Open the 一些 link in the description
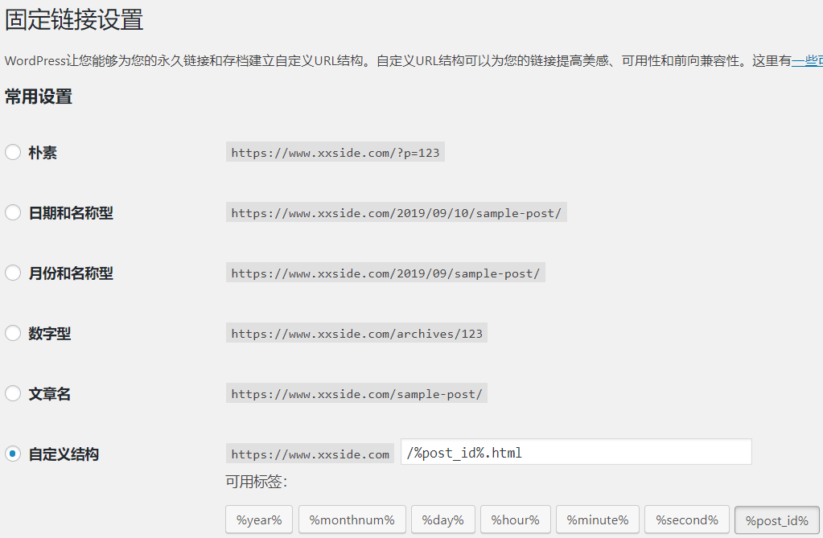 coord(807,61)
